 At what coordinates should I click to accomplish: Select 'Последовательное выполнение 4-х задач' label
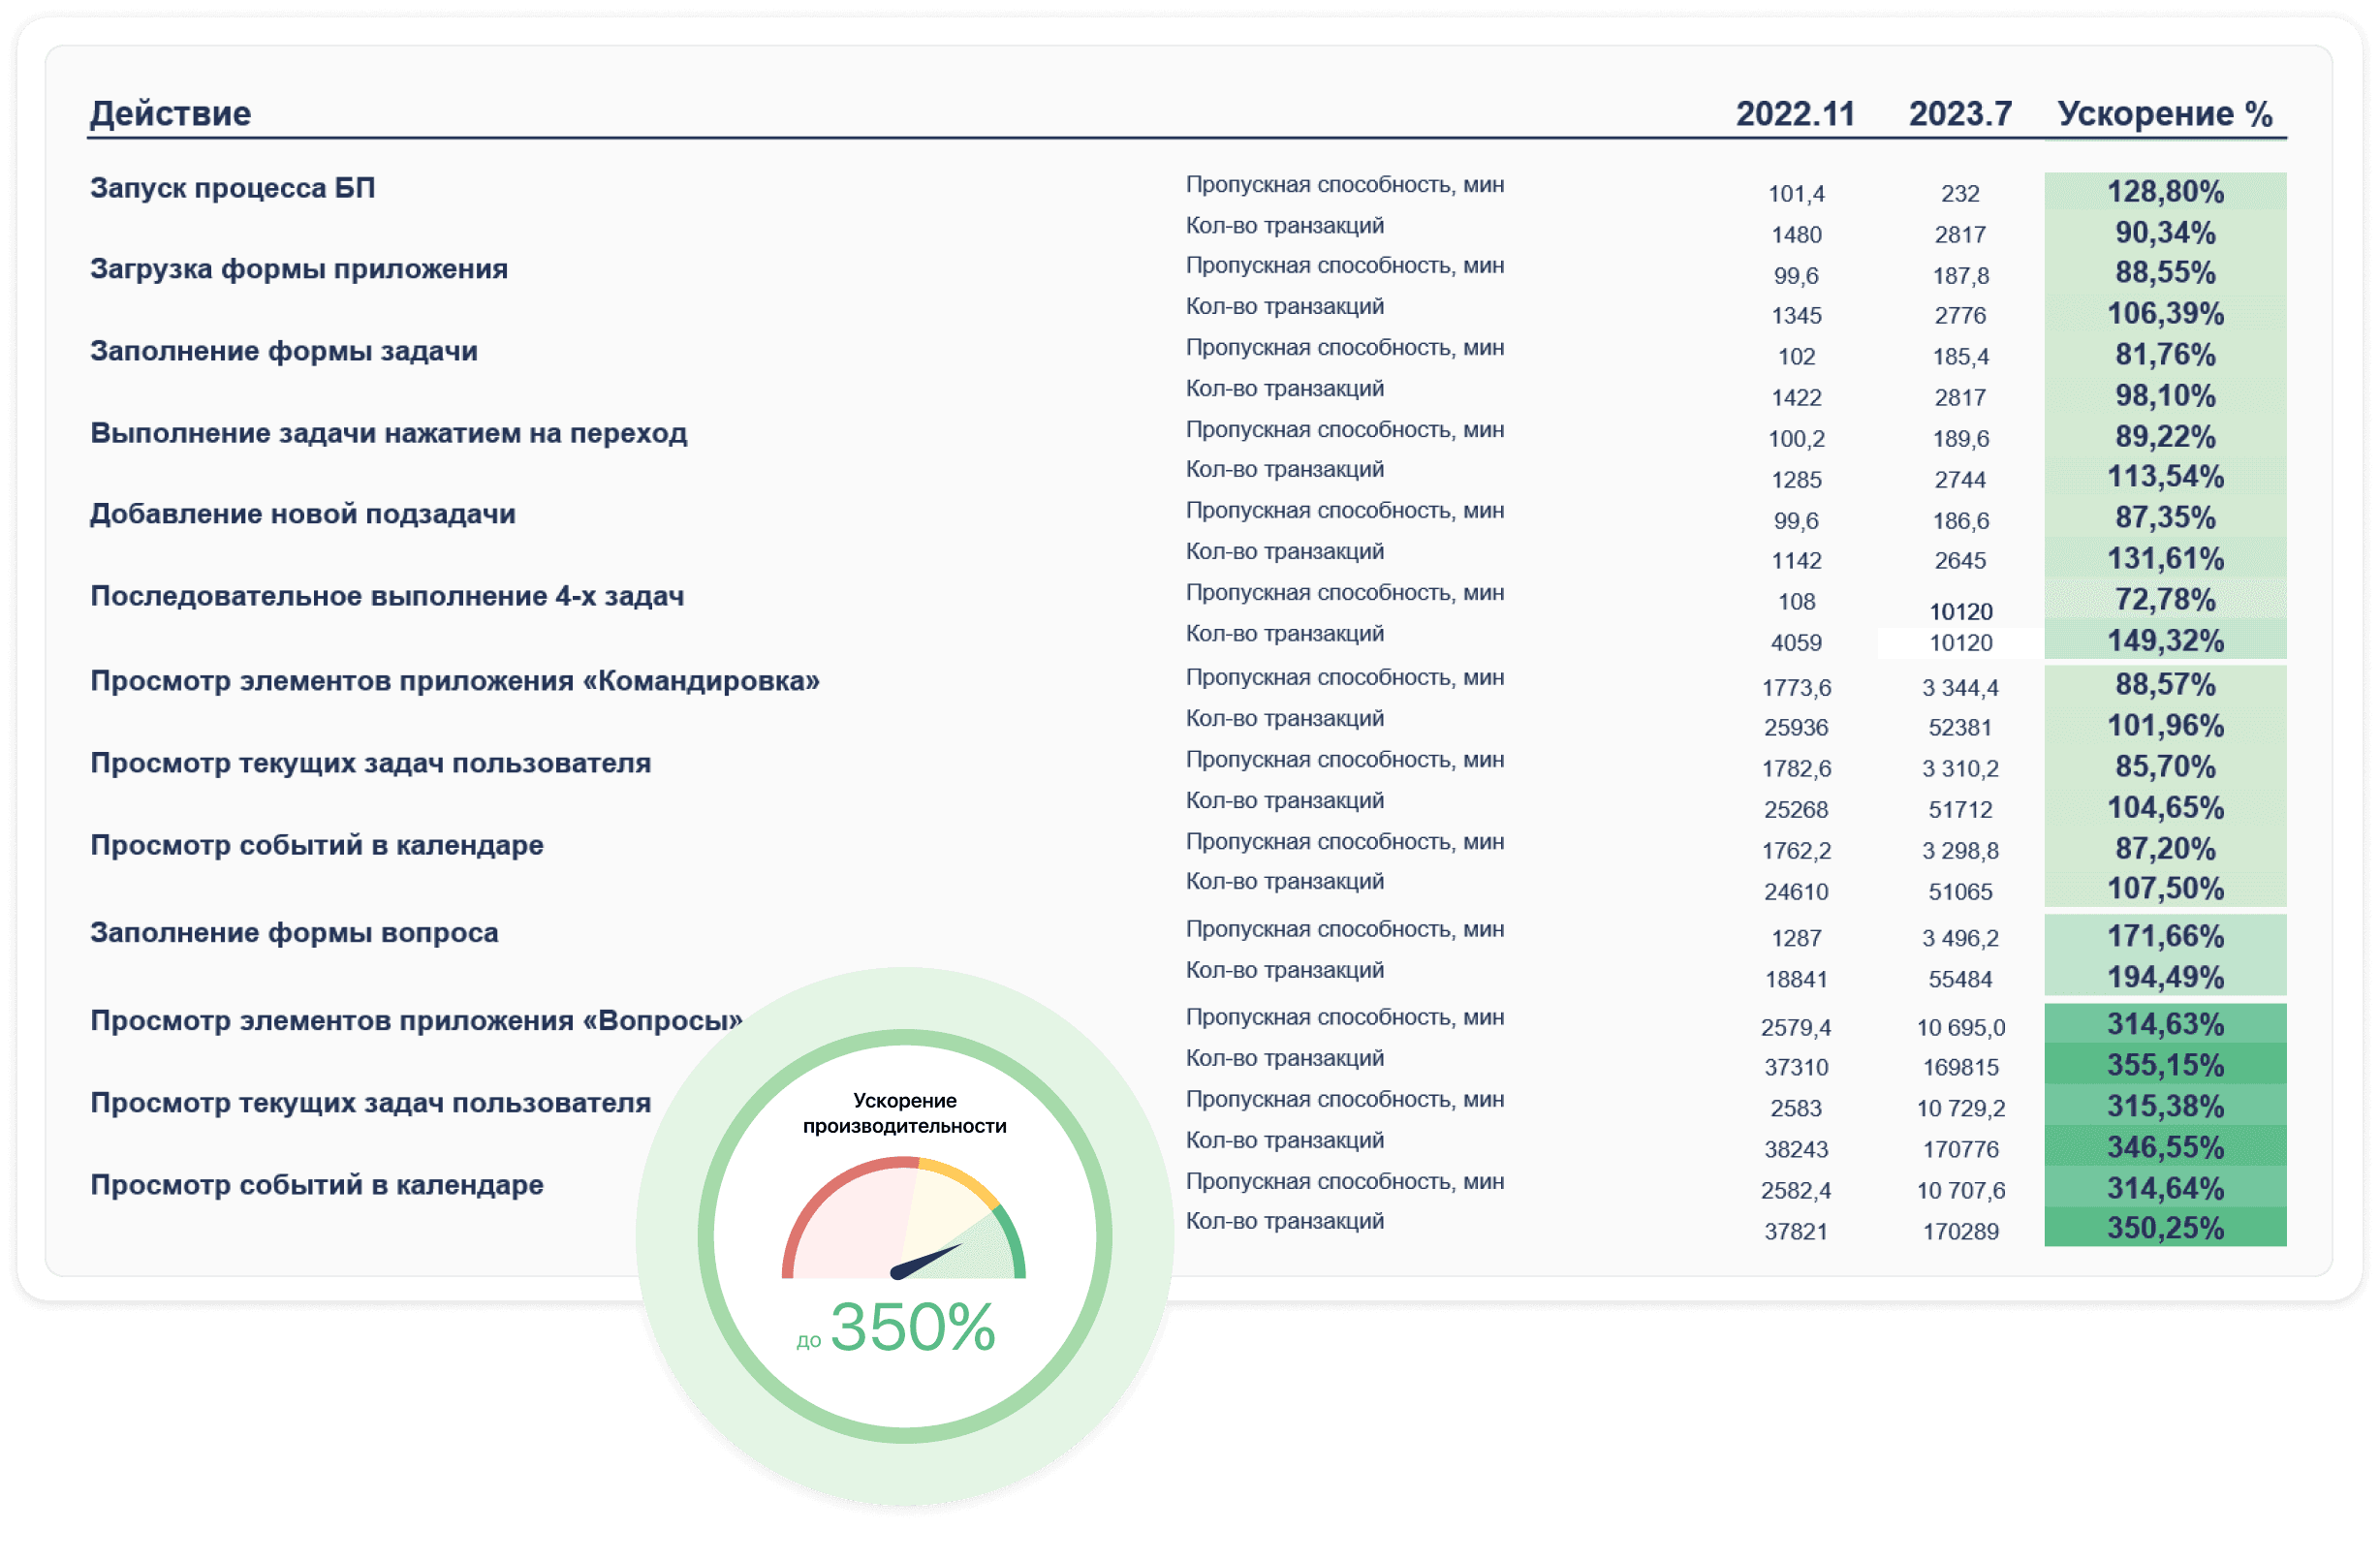pyautogui.click(x=387, y=596)
